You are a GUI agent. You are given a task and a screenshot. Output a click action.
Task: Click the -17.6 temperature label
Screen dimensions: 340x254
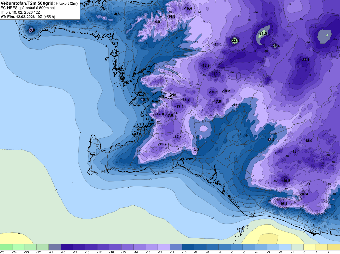[169, 115]
